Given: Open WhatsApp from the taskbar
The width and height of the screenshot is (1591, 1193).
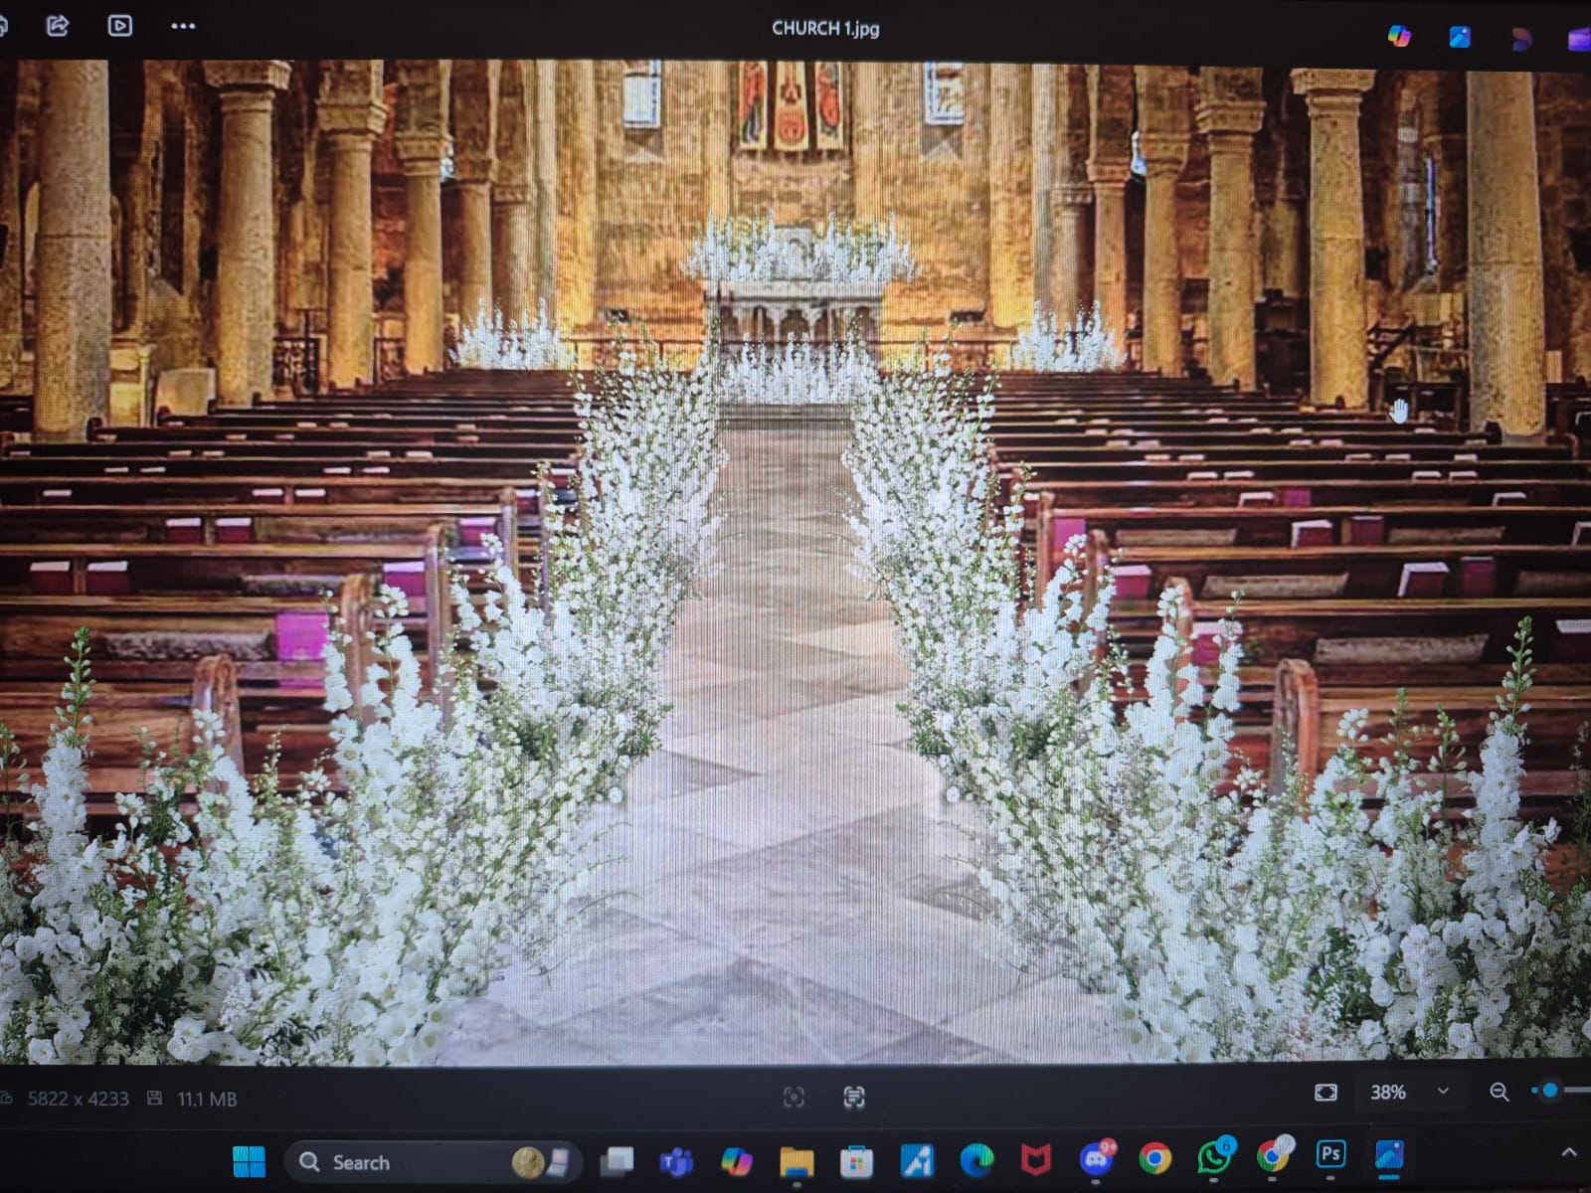Looking at the screenshot, I should pos(1214,1157).
